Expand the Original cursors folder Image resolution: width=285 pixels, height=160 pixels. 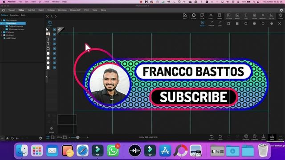pos(4,26)
